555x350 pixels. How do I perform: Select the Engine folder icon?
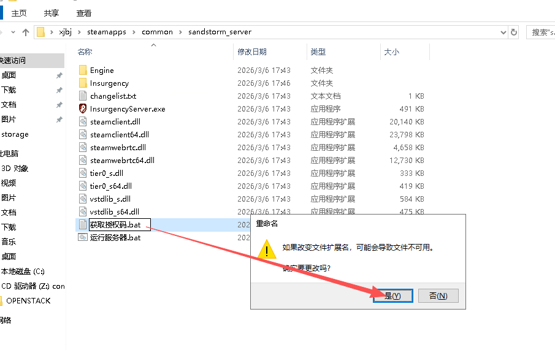pos(83,70)
